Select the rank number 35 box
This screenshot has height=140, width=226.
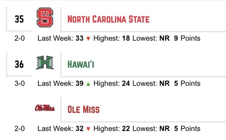pyautogui.click(x=19, y=19)
